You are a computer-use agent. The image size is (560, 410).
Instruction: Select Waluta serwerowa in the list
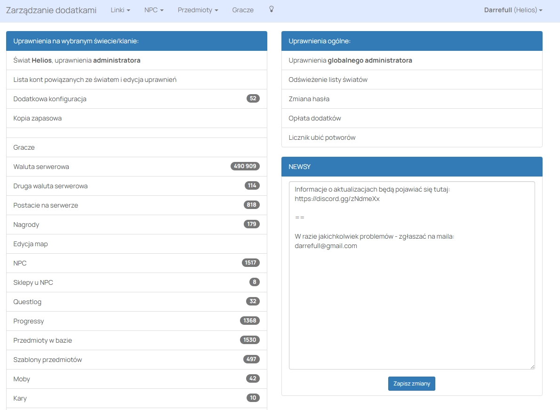click(41, 167)
